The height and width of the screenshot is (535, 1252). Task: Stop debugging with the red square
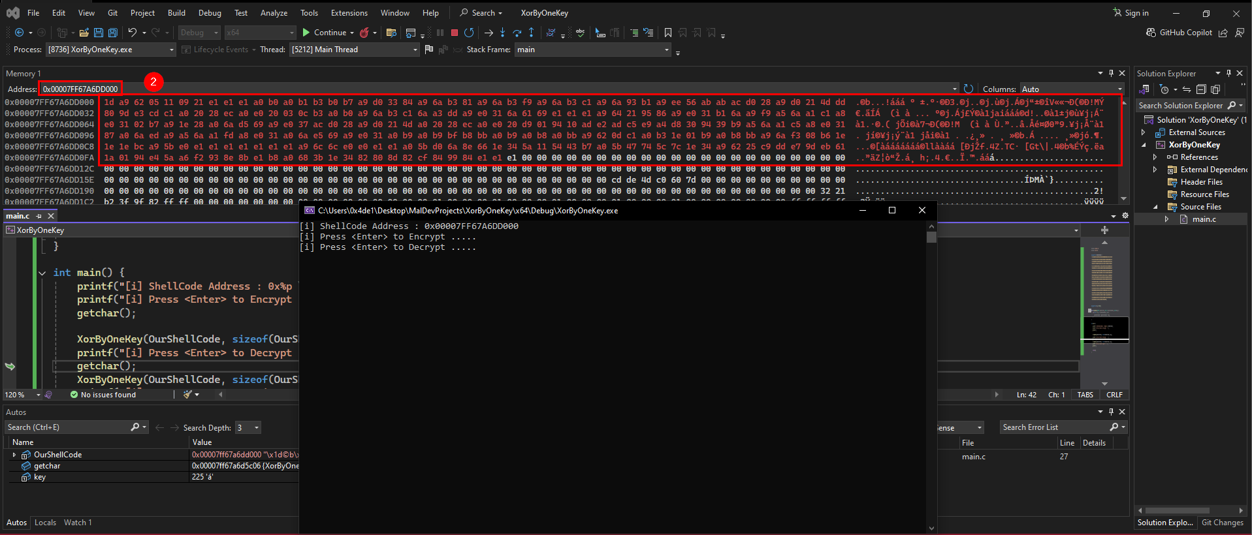point(455,33)
